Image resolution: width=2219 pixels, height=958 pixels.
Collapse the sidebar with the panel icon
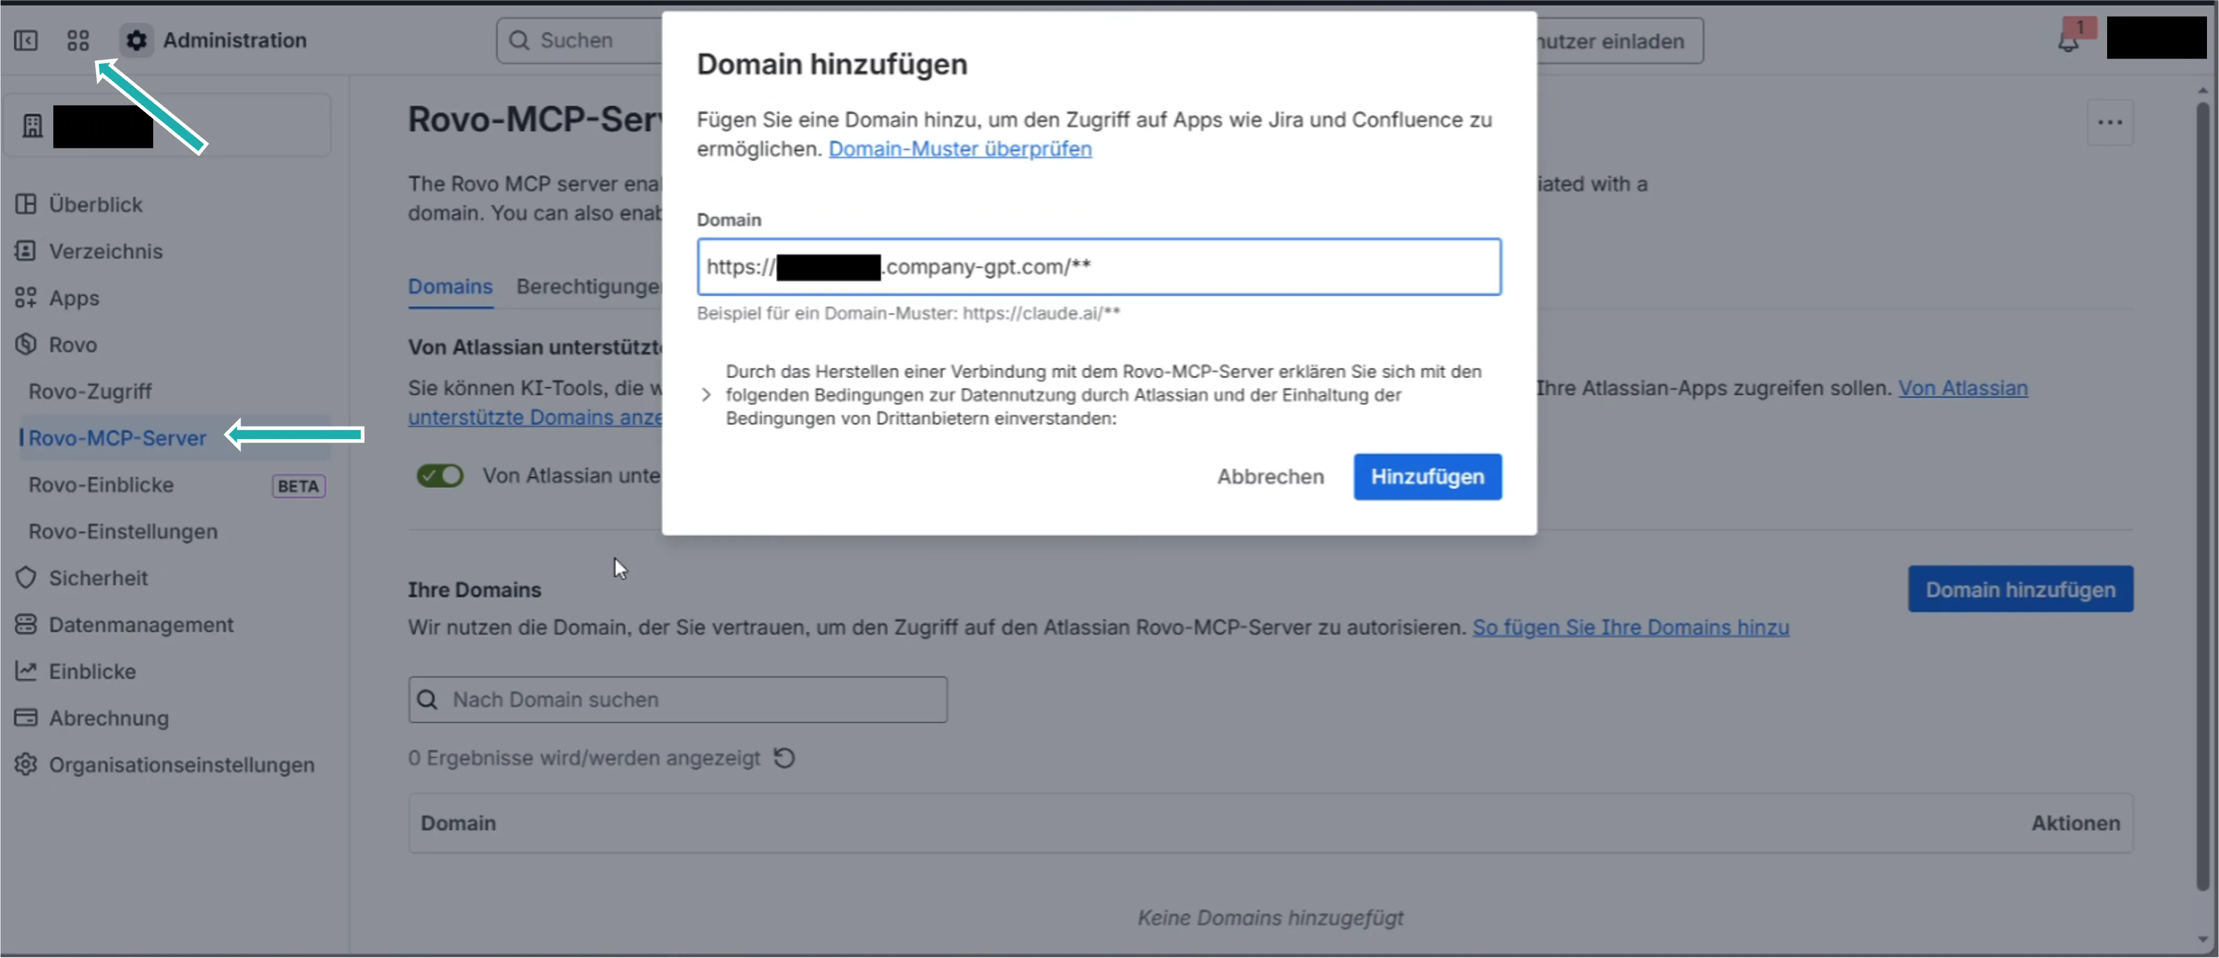point(26,40)
